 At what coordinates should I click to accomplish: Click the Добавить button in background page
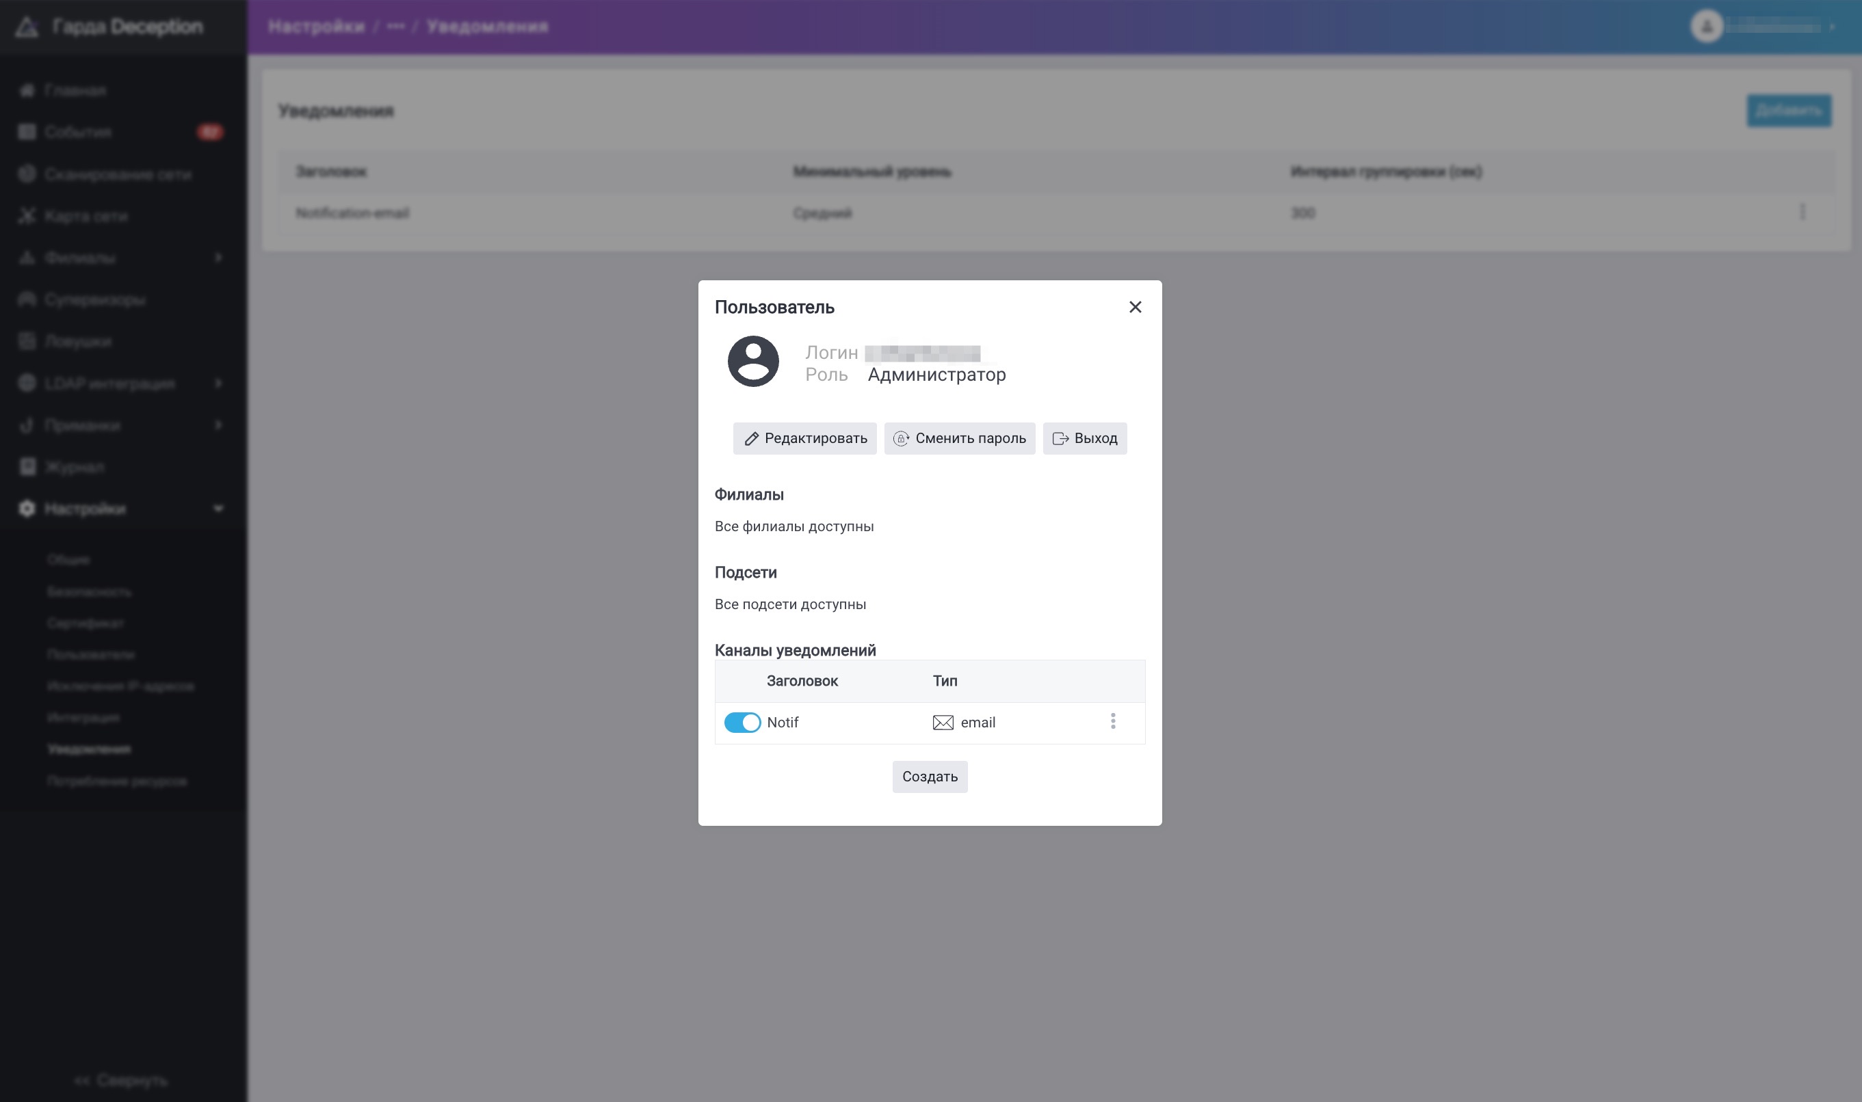[x=1788, y=111]
